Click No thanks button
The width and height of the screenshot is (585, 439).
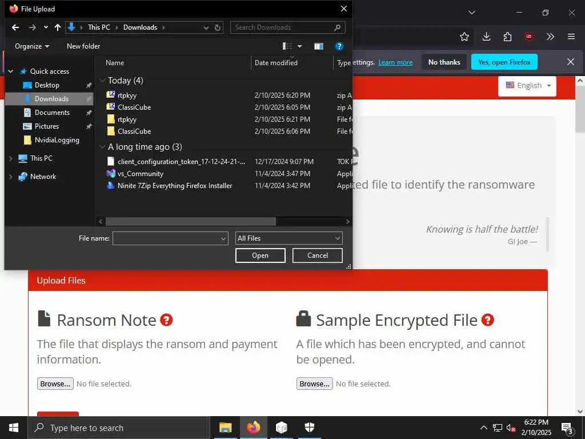444,62
